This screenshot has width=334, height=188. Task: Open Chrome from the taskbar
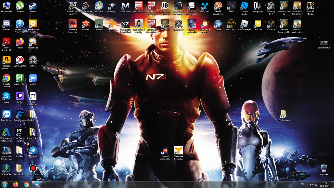pyautogui.click(x=26, y=185)
